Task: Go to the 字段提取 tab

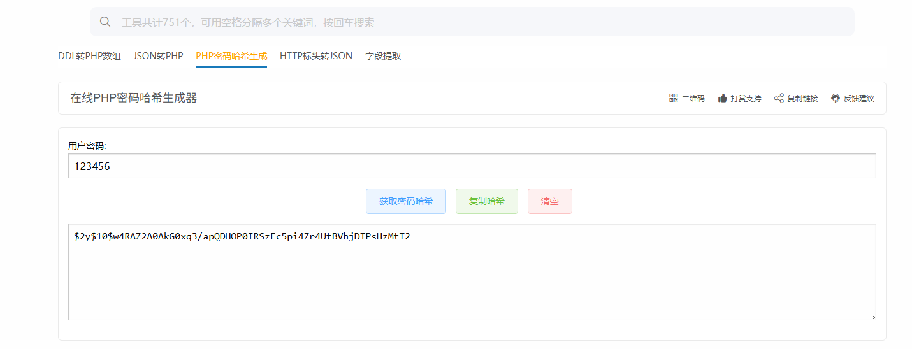Action: point(383,56)
